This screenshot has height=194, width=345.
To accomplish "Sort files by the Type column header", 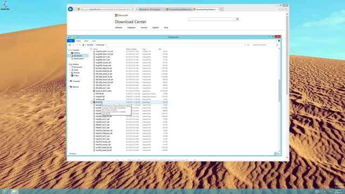I will pos(144,49).
